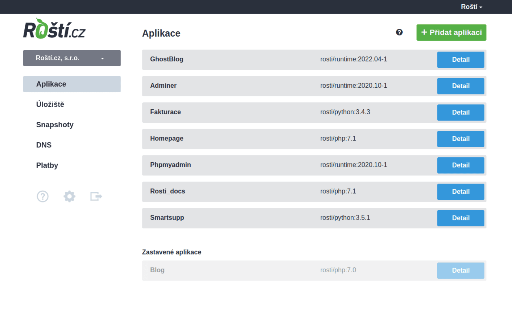Viewport: 512px width, 323px height.
Task: Open settings via the gear icon
Action: [x=69, y=196]
